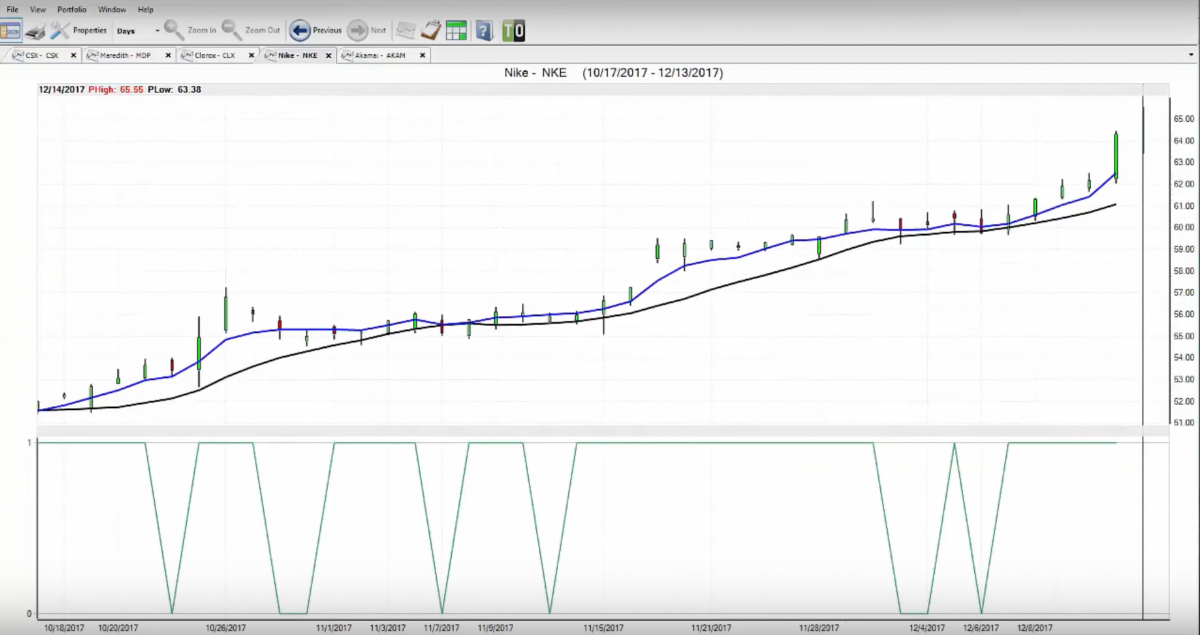This screenshot has width=1200, height=635.
Task: Click the PLow 63.38 readout
Action: tap(174, 90)
